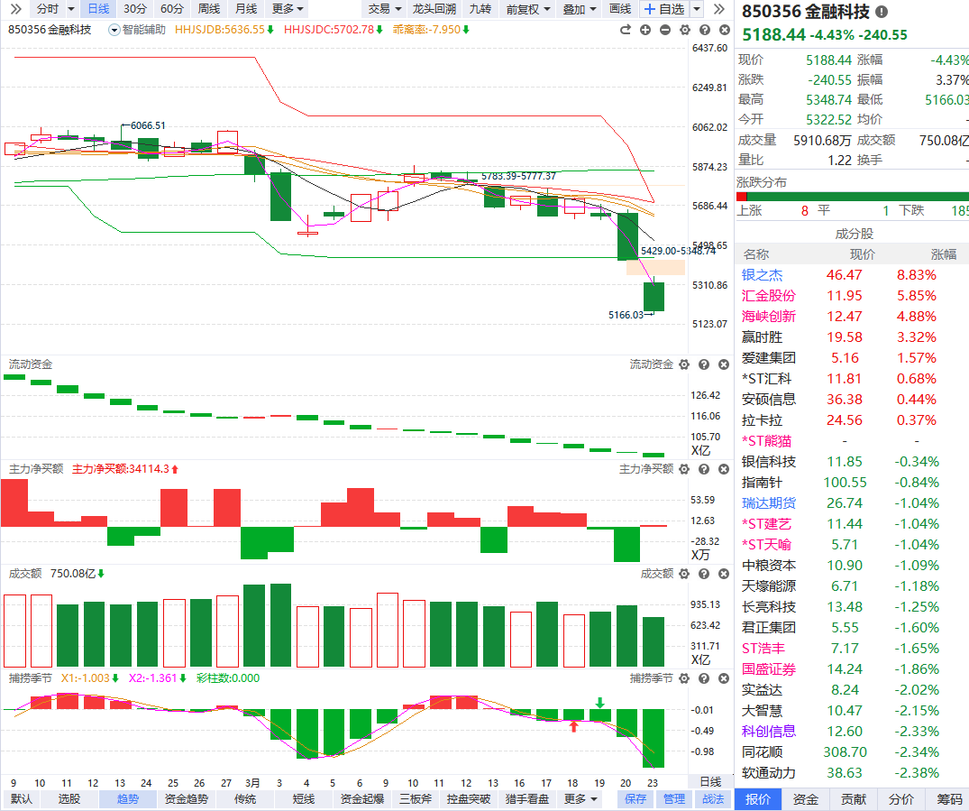Open help icon for 主力净买额 panel
The image size is (969, 811).
(x=704, y=469)
